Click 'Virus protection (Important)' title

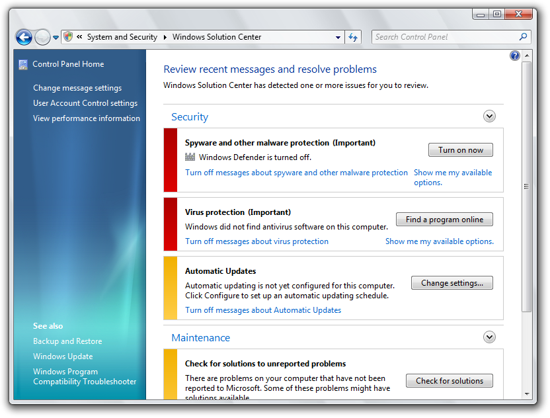coord(238,212)
